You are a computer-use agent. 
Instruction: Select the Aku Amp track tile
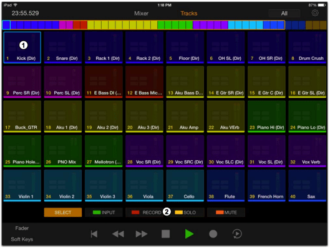coord(185,117)
